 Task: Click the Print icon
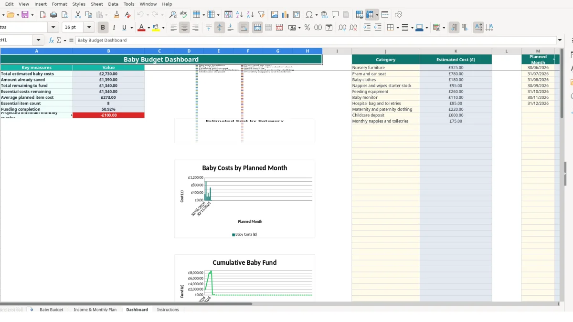(x=53, y=15)
